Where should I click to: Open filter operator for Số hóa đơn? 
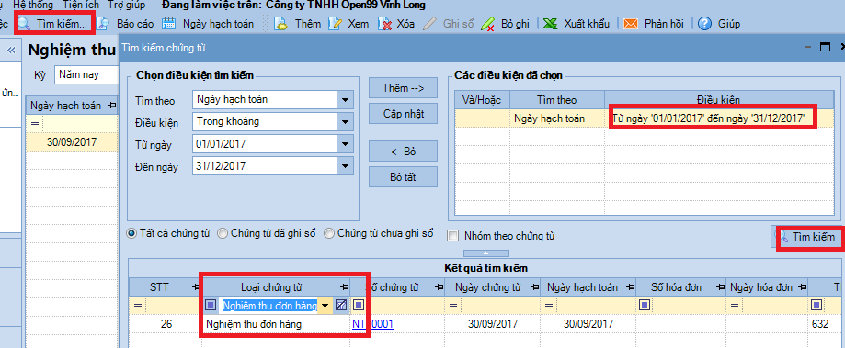tap(644, 306)
